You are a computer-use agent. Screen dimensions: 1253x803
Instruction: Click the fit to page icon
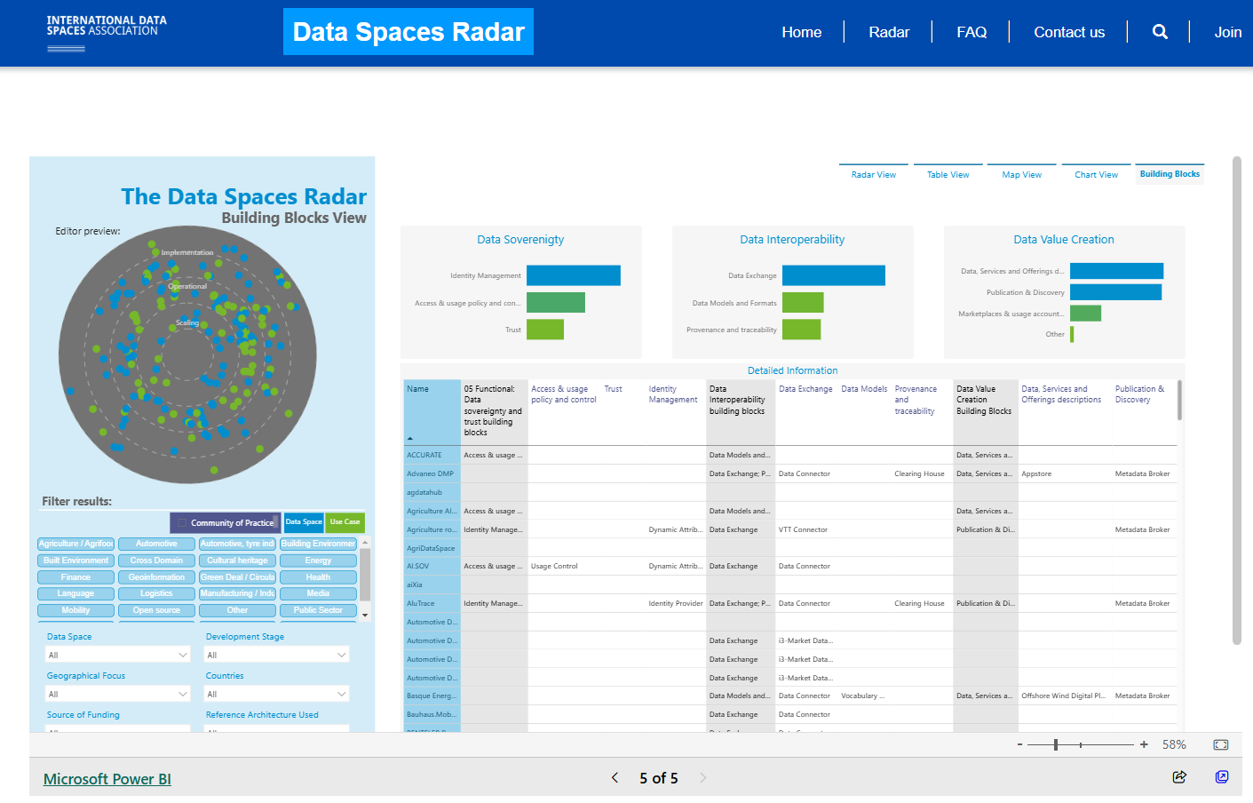point(1220,744)
